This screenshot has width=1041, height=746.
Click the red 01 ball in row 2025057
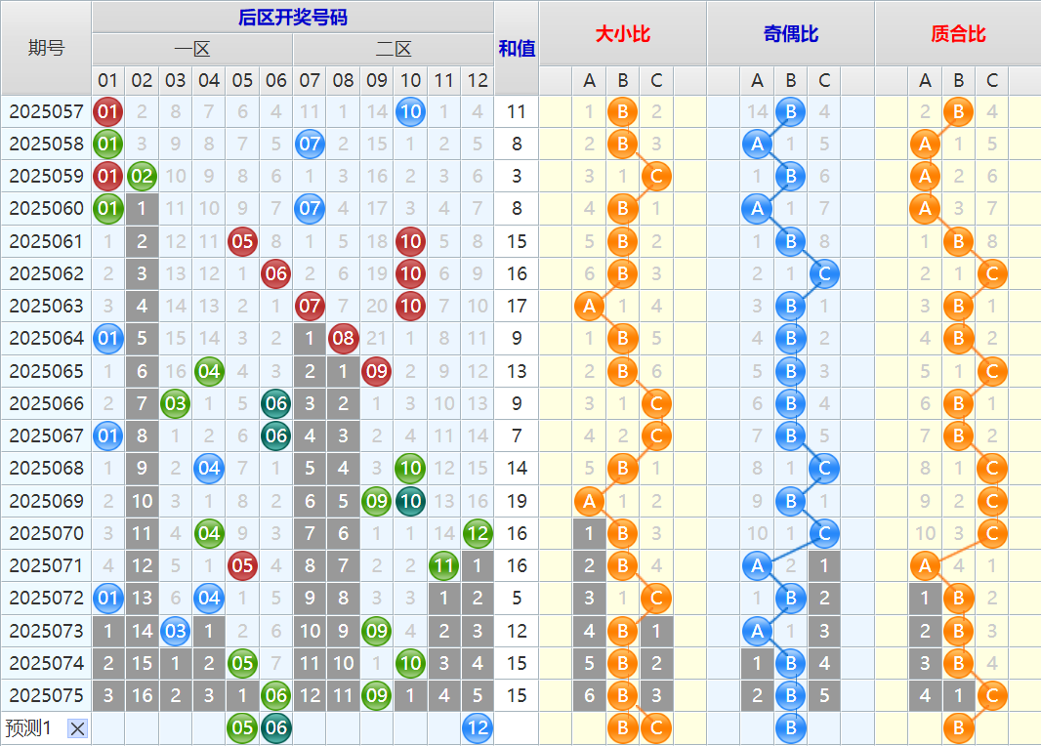click(x=108, y=111)
